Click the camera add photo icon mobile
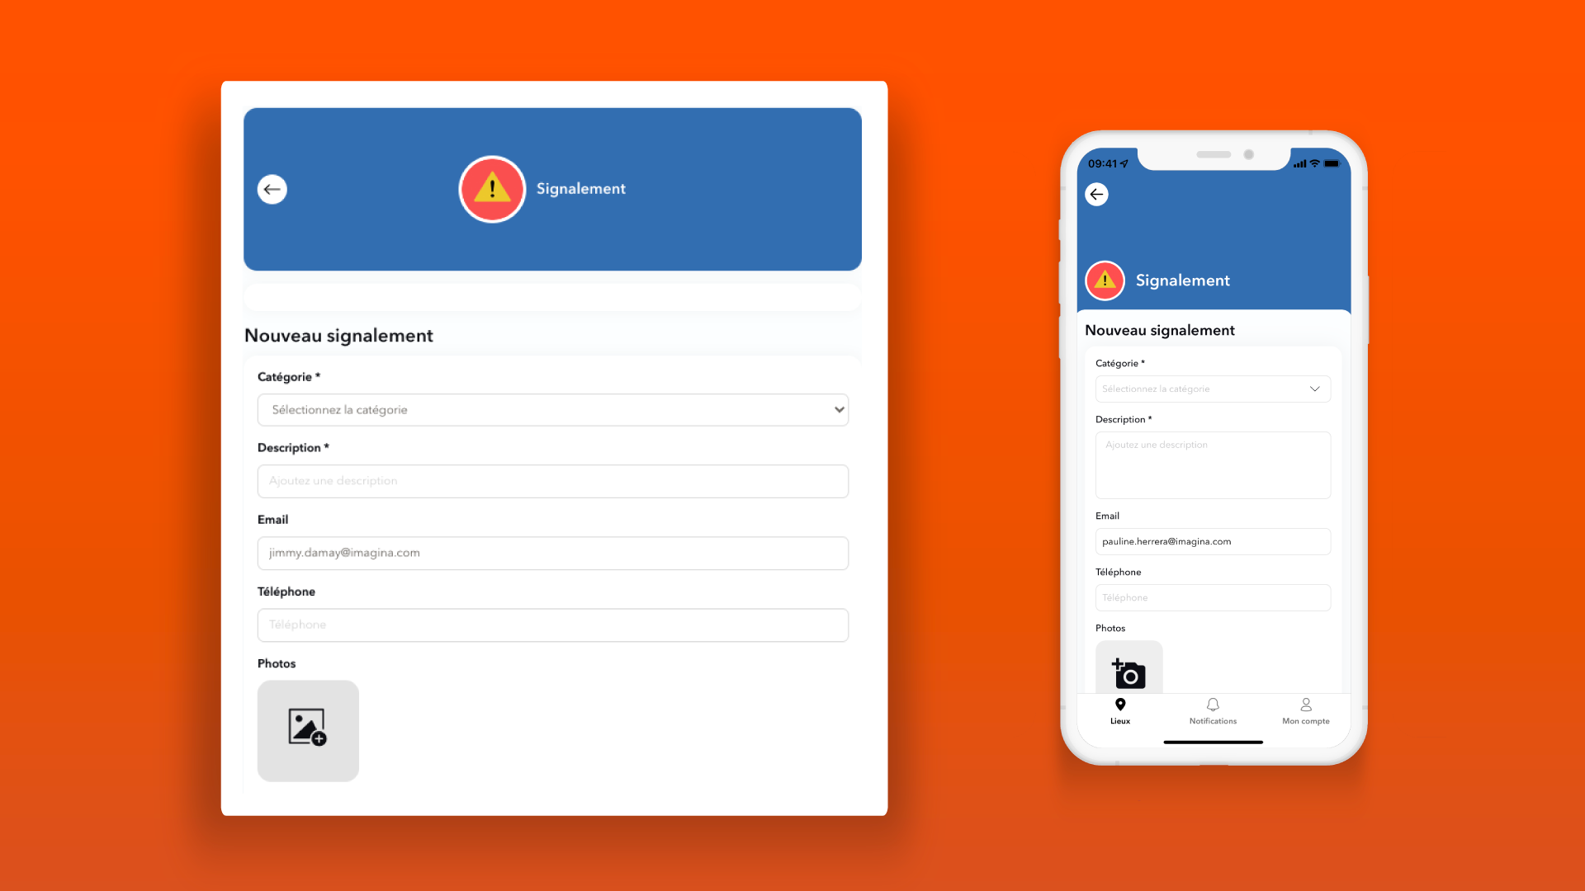This screenshot has width=1585, height=891. pyautogui.click(x=1128, y=672)
